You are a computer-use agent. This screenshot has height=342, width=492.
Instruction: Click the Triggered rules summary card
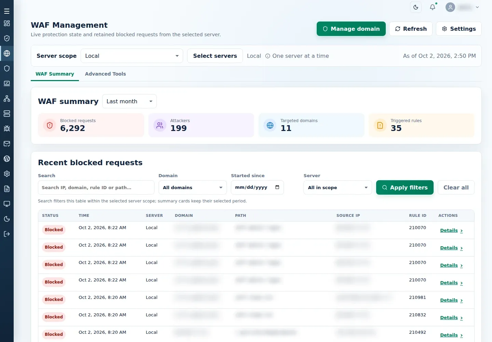click(x=422, y=125)
